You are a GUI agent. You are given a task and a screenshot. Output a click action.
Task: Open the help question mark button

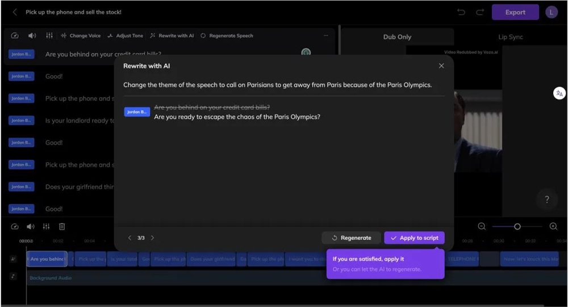547,200
